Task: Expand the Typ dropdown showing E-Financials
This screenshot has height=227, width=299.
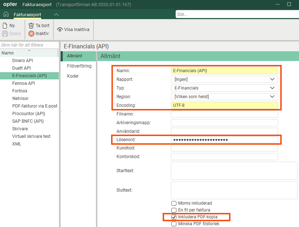Action: pos(224,88)
